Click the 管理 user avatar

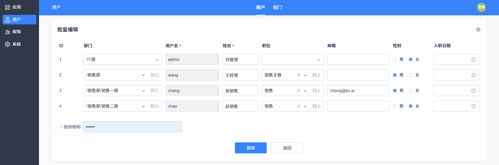pos(481,7)
